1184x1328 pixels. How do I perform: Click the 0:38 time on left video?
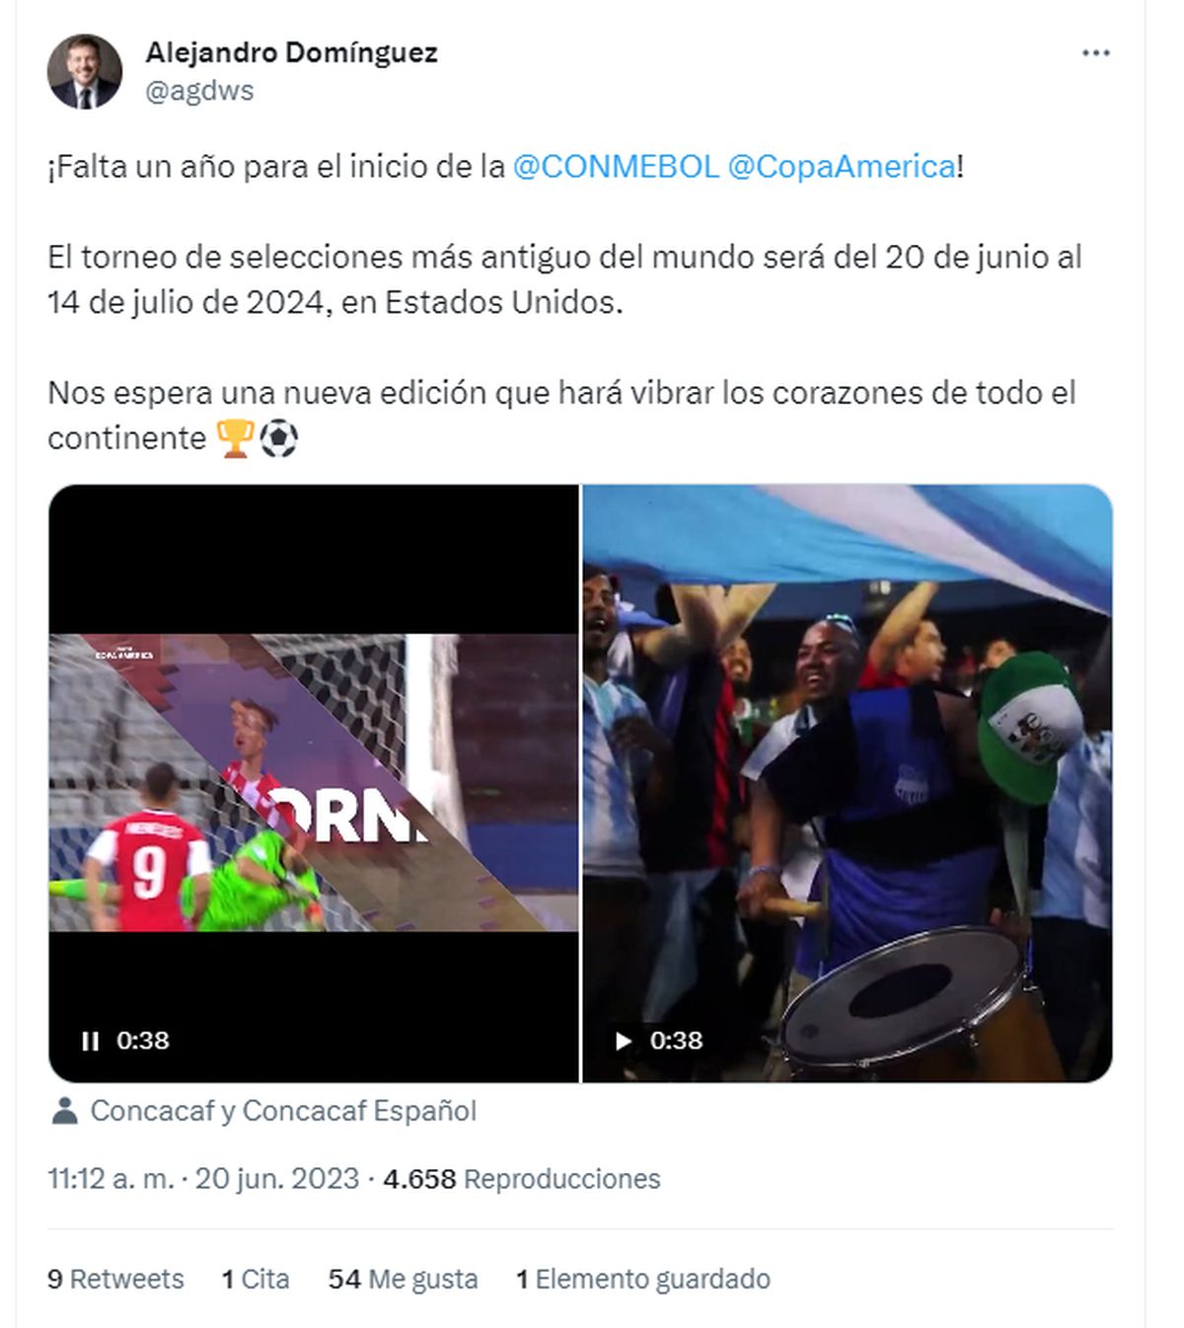coord(143,1041)
